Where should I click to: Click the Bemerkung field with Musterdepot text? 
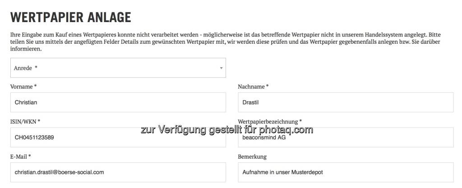tap(345, 172)
